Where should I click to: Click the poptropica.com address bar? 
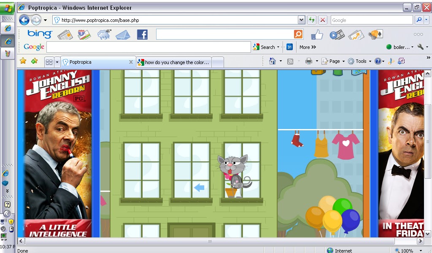tap(175, 20)
